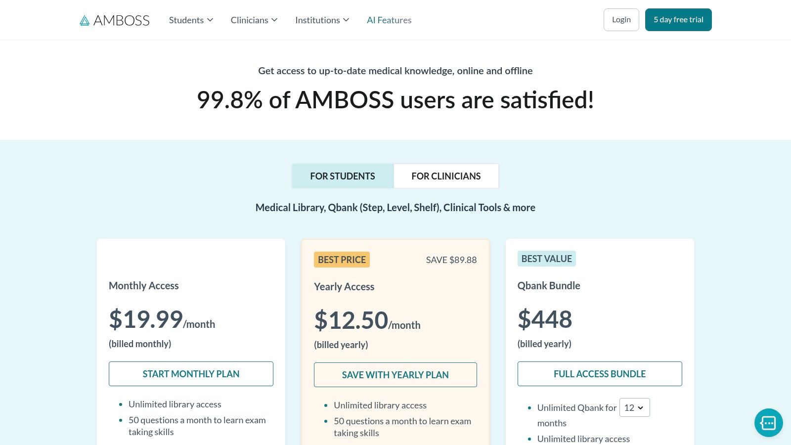Image resolution: width=791 pixels, height=445 pixels.
Task: Open the chat support bubble
Action: 768,423
